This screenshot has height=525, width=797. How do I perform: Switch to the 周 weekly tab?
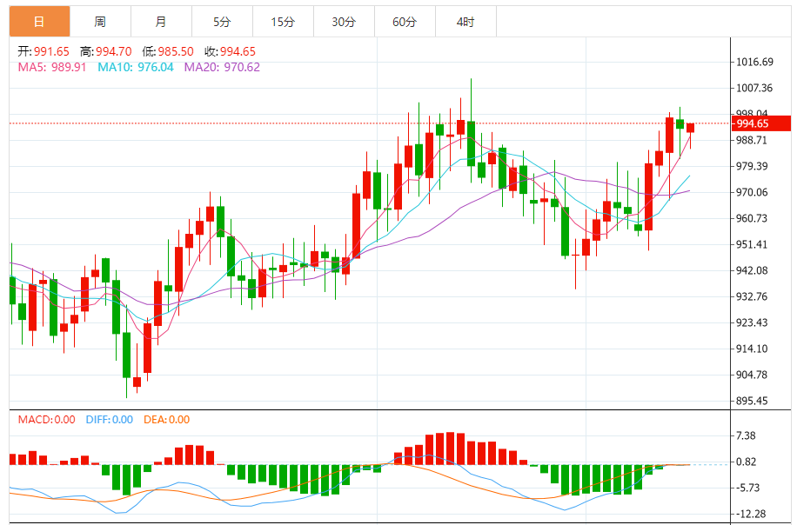pos(100,22)
